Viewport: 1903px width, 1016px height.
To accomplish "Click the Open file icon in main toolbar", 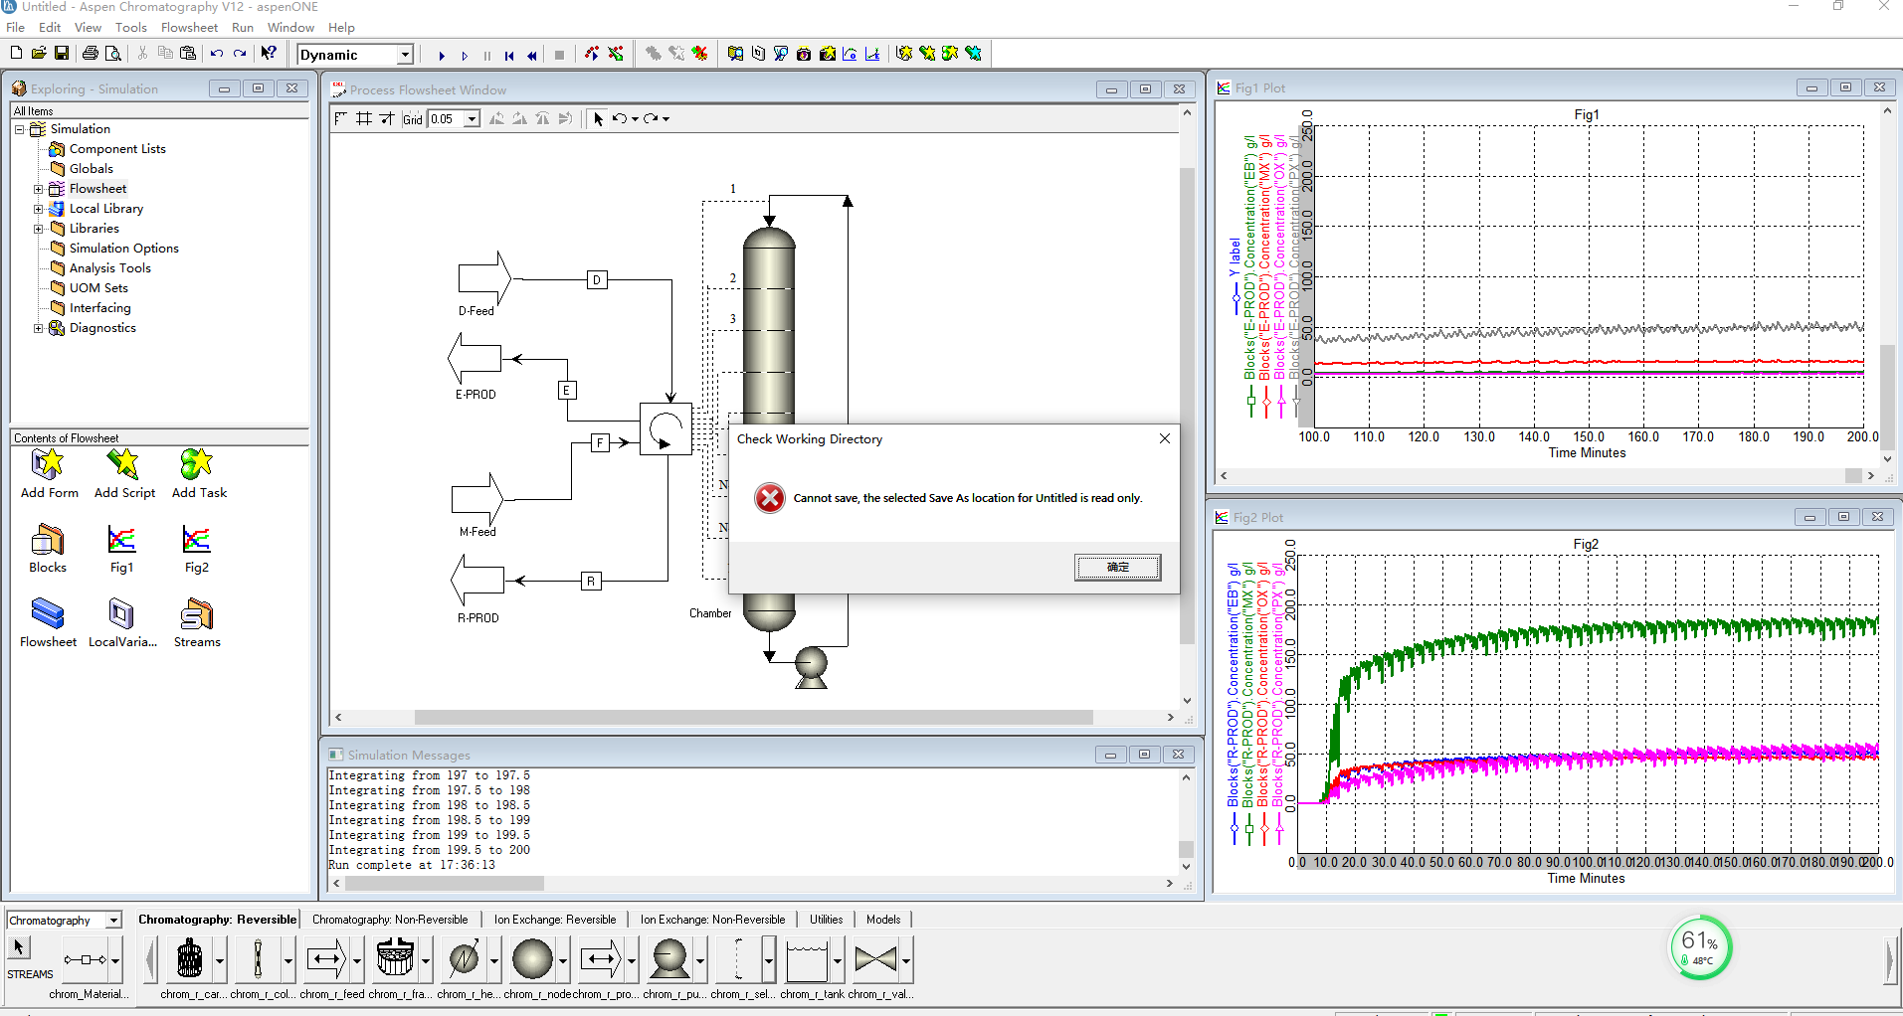I will click(x=39, y=54).
